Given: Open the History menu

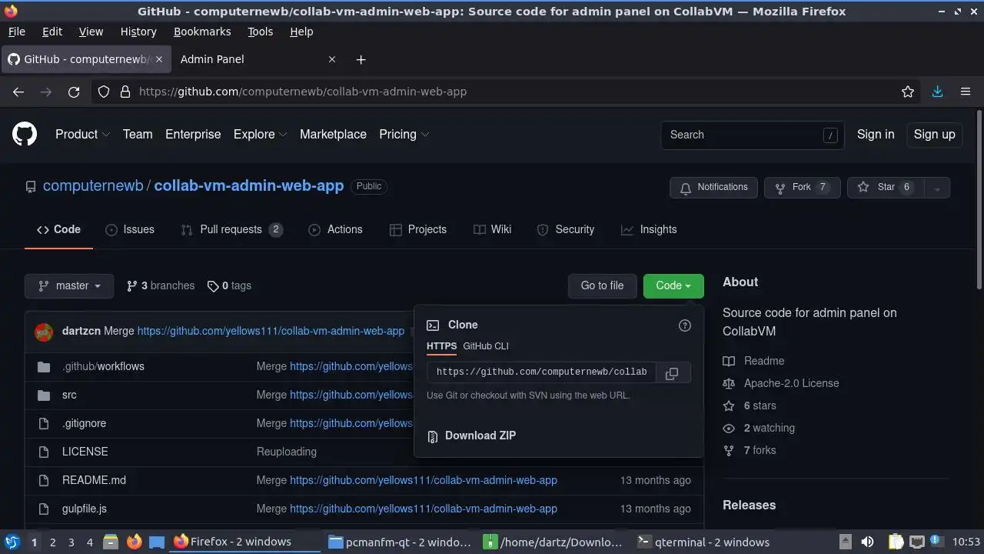Looking at the screenshot, I should (x=138, y=32).
